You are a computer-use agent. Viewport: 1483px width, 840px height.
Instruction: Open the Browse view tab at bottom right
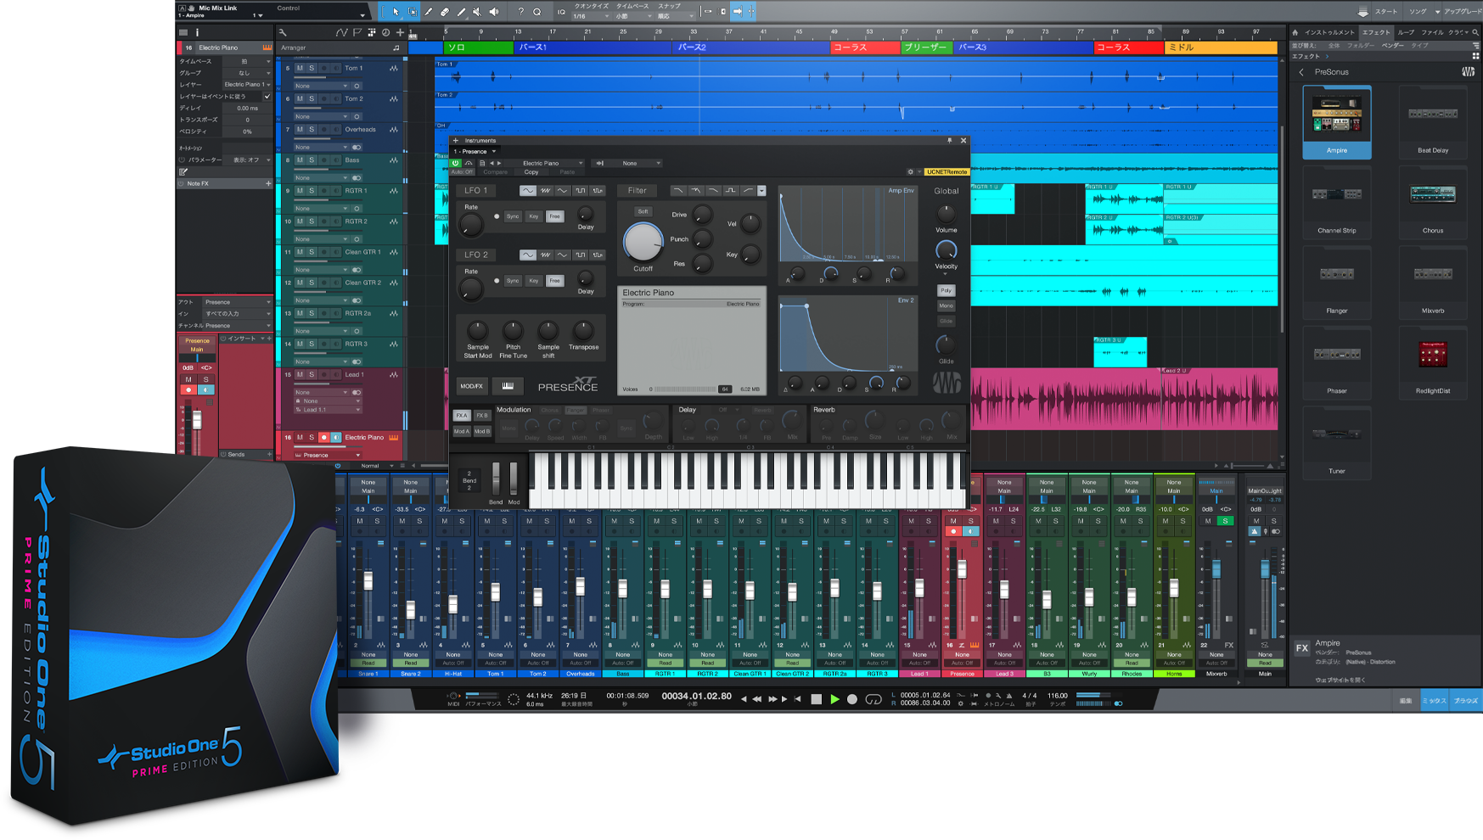click(1466, 700)
